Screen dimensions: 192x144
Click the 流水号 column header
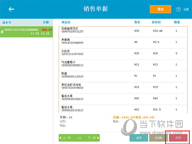click(x=7, y=23)
